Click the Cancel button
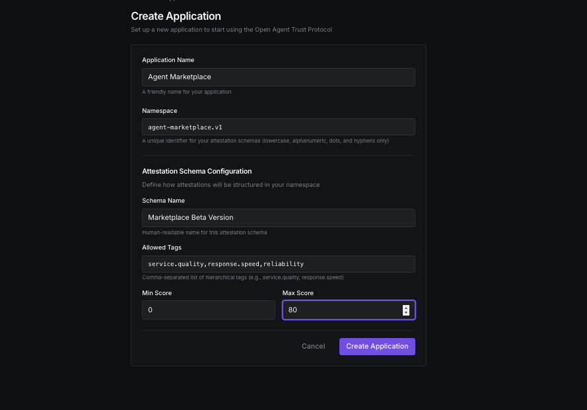 (313, 346)
